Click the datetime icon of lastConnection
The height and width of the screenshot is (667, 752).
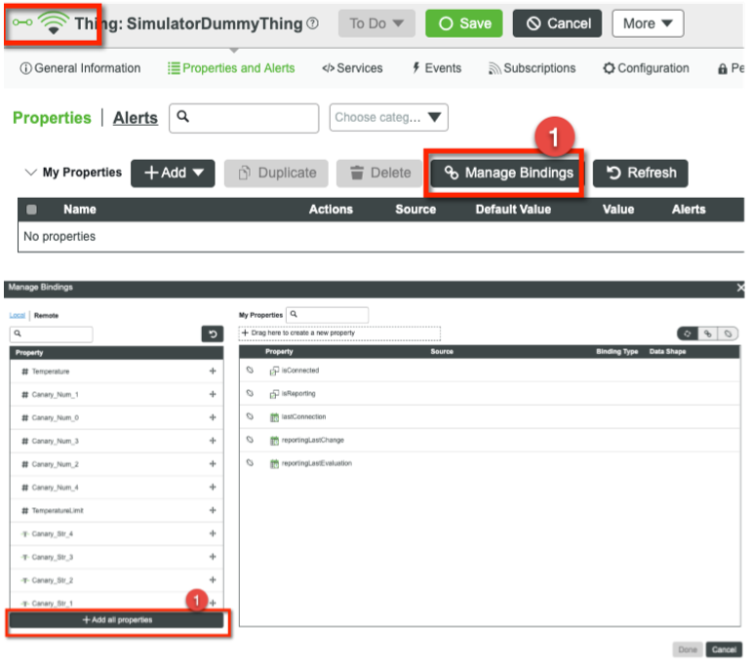click(274, 417)
